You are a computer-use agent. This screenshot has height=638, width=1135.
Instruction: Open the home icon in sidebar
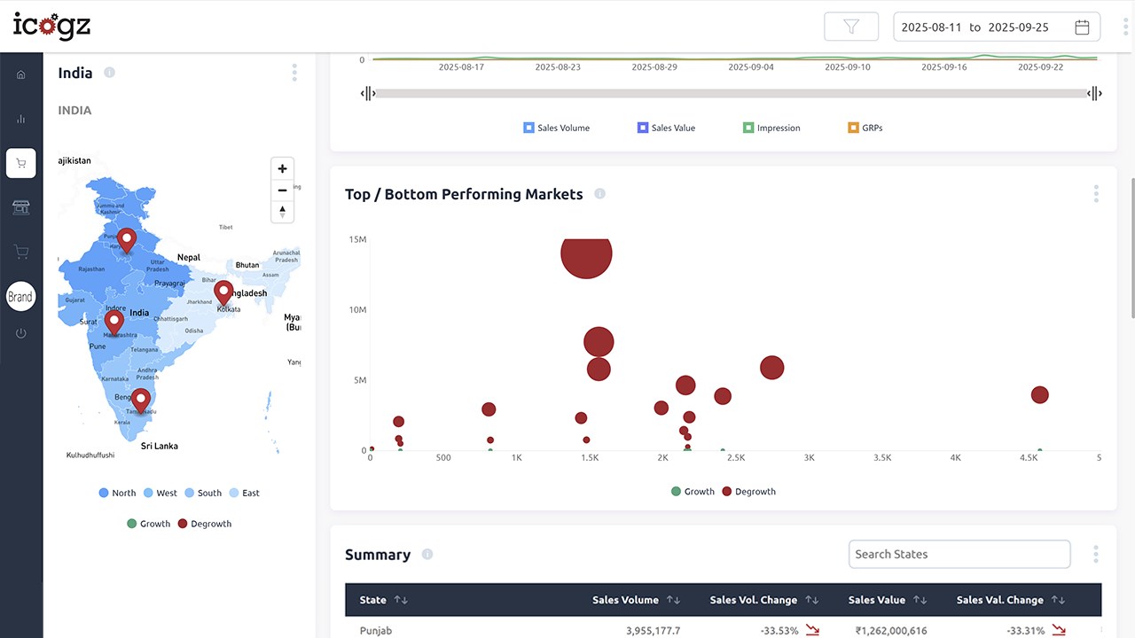coord(20,74)
